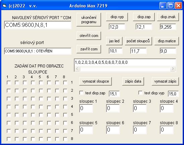Click the sloupec 1 value field
The image size is (184, 145).
[x=86, y=108]
